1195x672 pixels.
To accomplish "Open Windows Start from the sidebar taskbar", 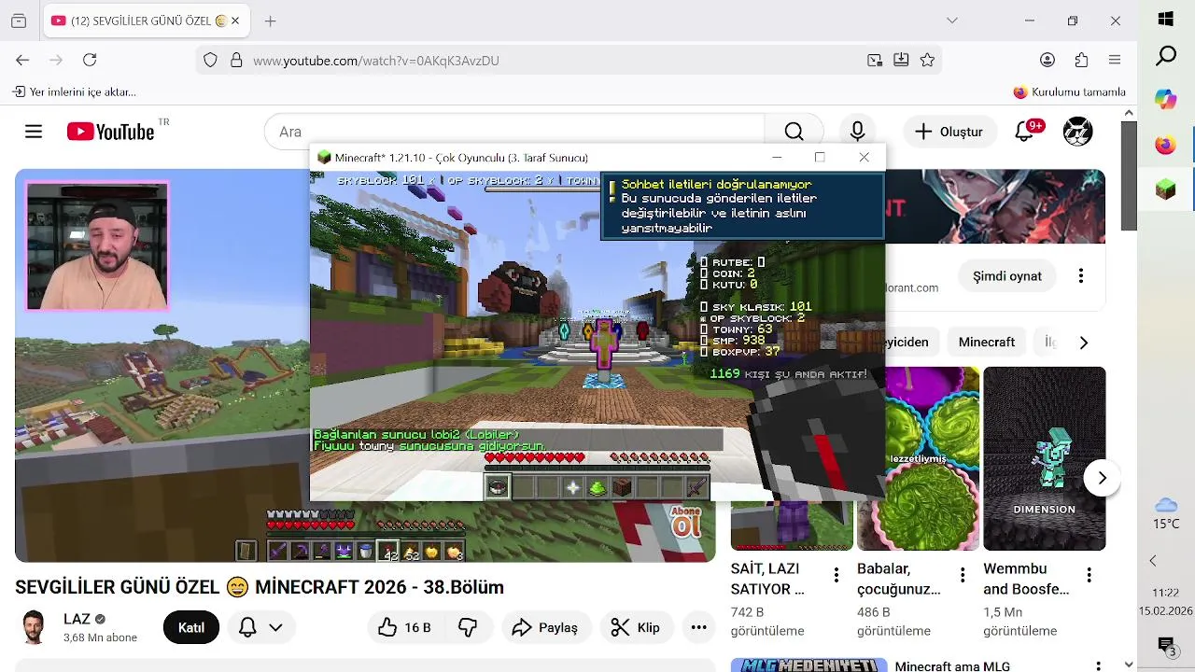I will coord(1166,19).
